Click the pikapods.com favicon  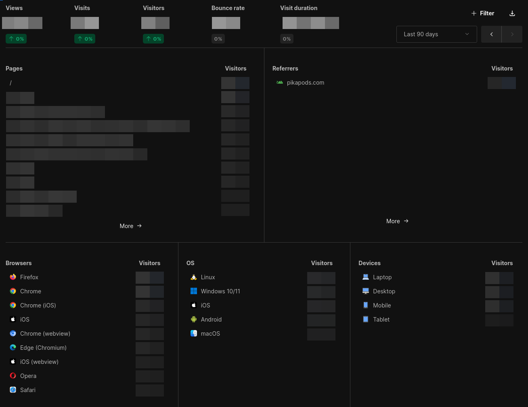point(279,82)
